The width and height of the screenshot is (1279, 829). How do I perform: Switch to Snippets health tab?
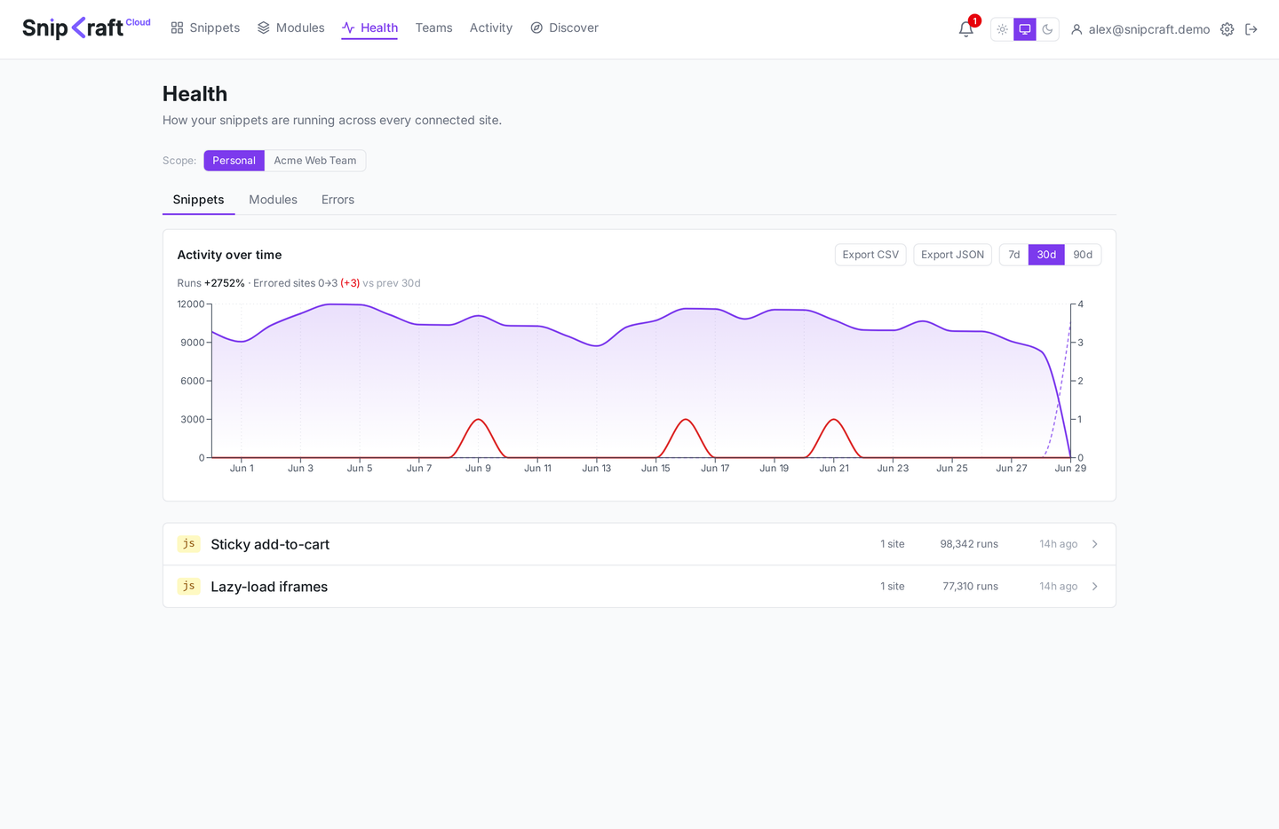click(x=198, y=200)
